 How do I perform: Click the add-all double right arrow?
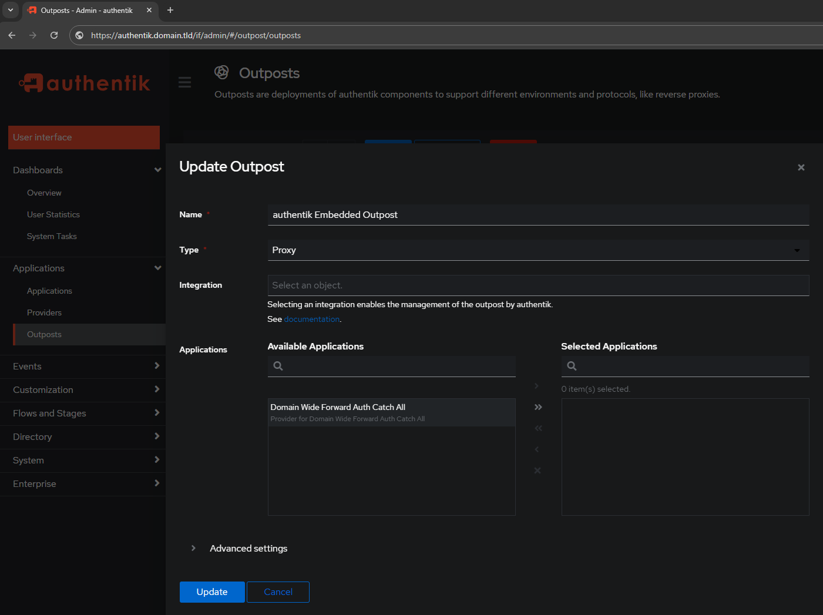click(538, 407)
